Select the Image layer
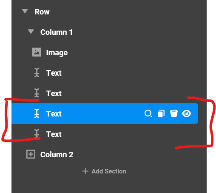216x193 pixels. [x=57, y=53]
